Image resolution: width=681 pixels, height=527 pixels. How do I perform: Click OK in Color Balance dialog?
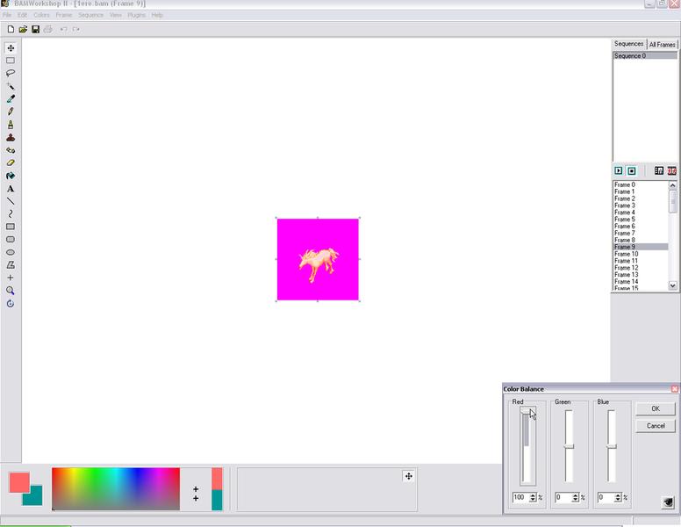[x=656, y=408]
